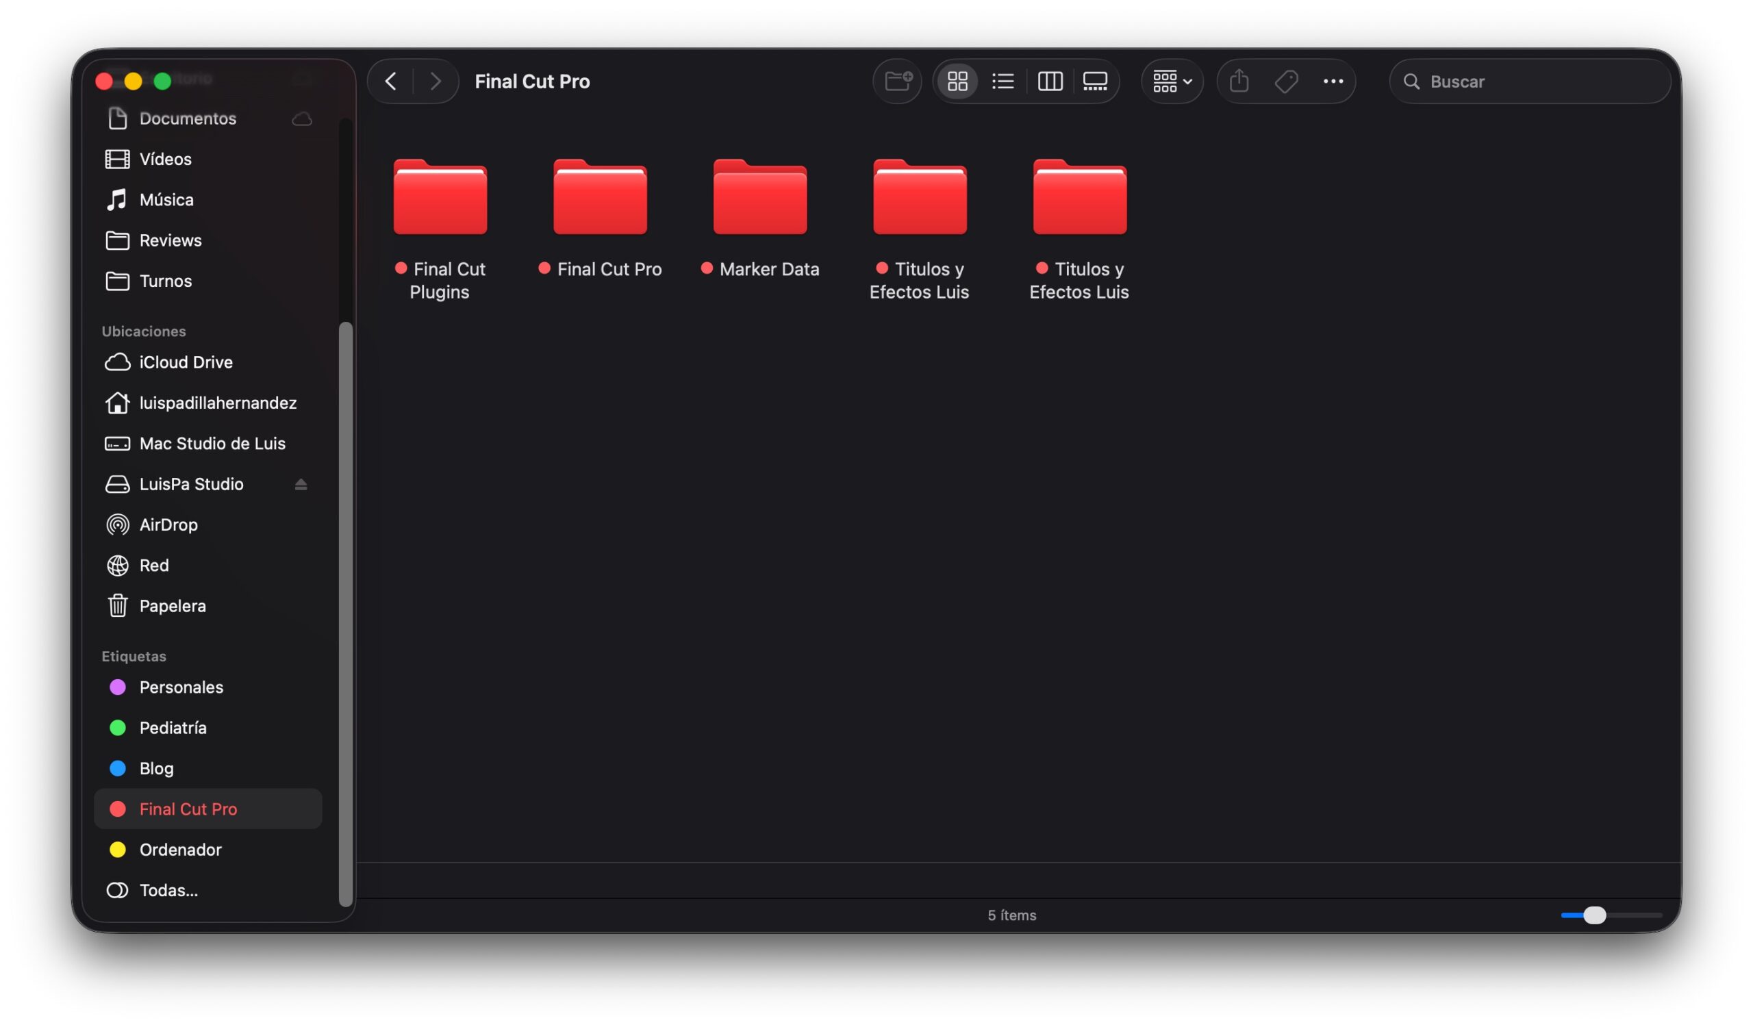Select the green Pediatría tag
1753x1027 pixels.
(x=208, y=728)
